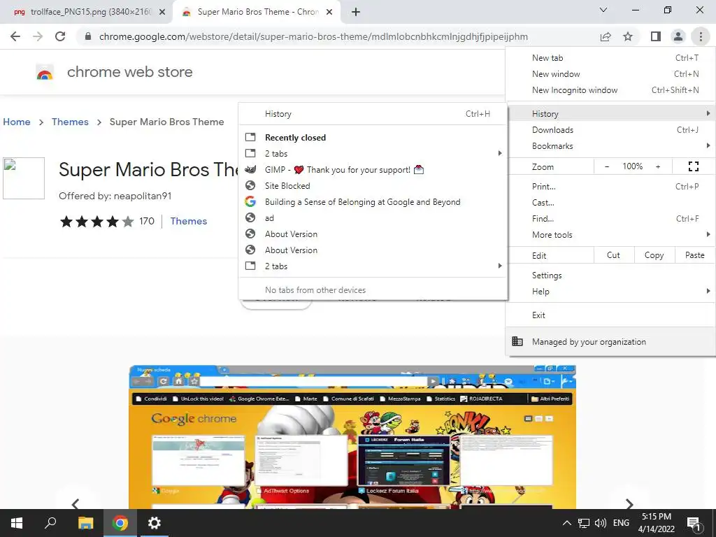716x537 pixels.
Task: Open the side panel icon
Action: 656,36
